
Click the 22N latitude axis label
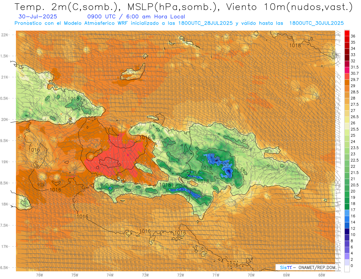(5, 35)
